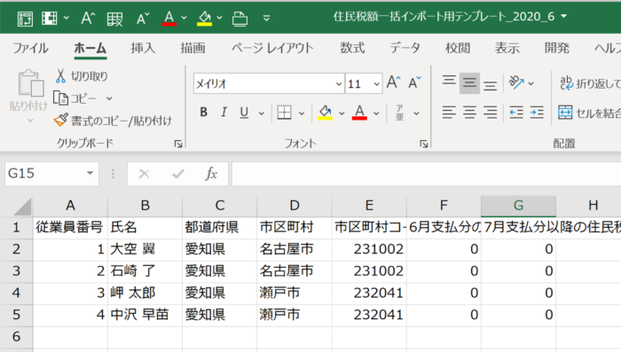Expand the Name Box dropdown arrow
The width and height of the screenshot is (621, 352).
[x=90, y=173]
